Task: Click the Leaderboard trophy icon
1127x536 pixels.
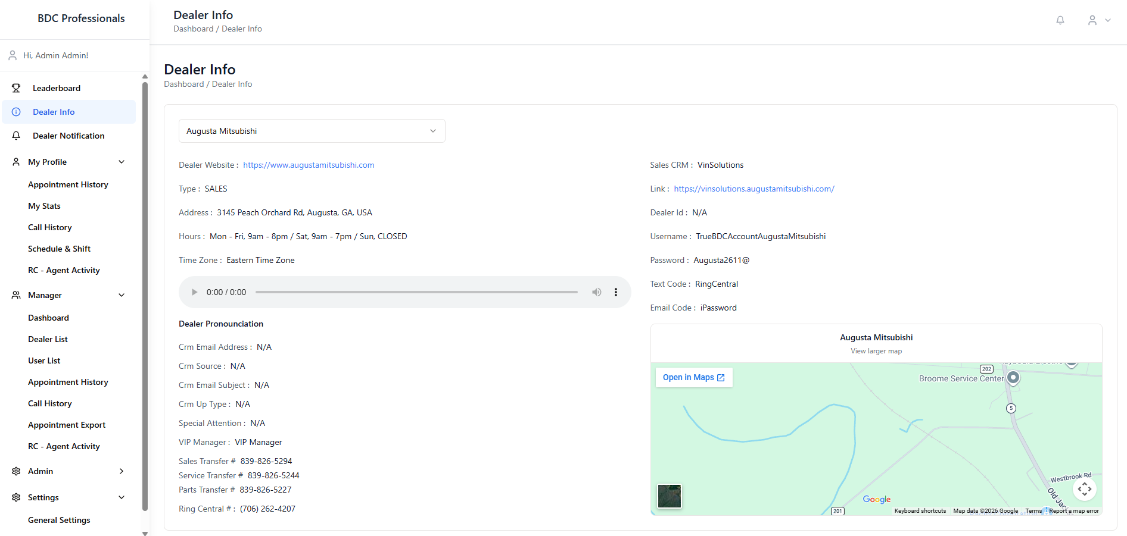Action: coord(16,88)
